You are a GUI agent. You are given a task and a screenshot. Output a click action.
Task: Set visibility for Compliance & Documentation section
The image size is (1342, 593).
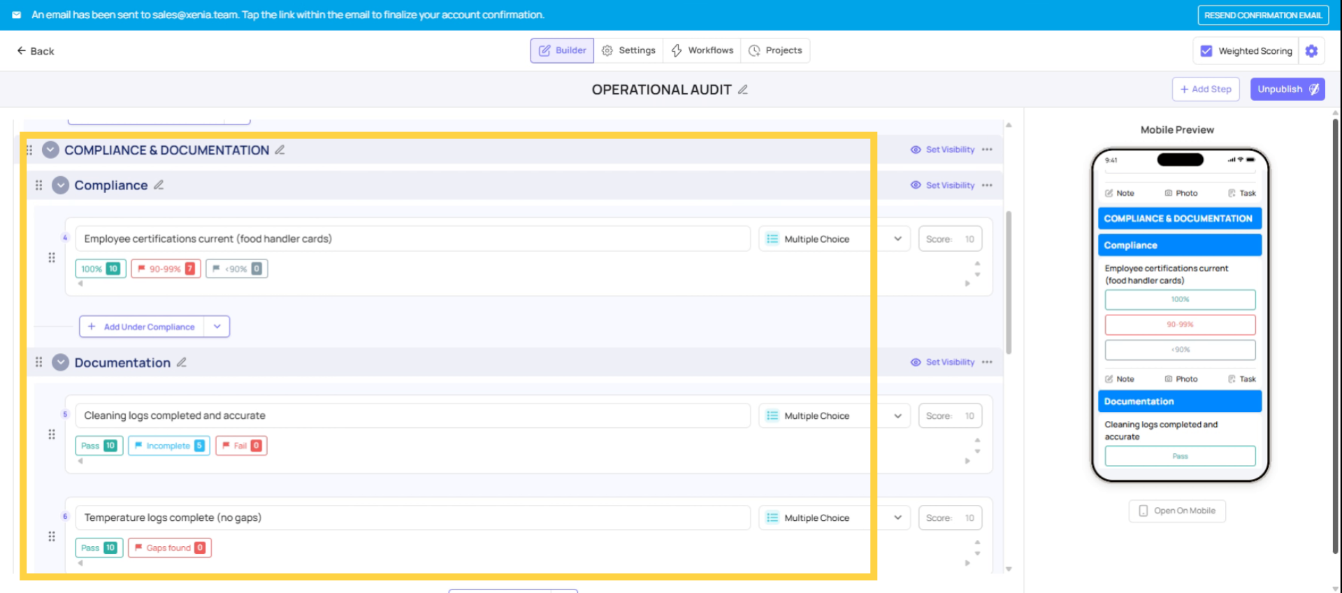click(x=942, y=150)
